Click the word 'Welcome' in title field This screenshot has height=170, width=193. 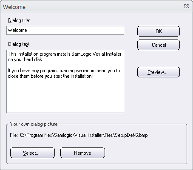pos(17,30)
